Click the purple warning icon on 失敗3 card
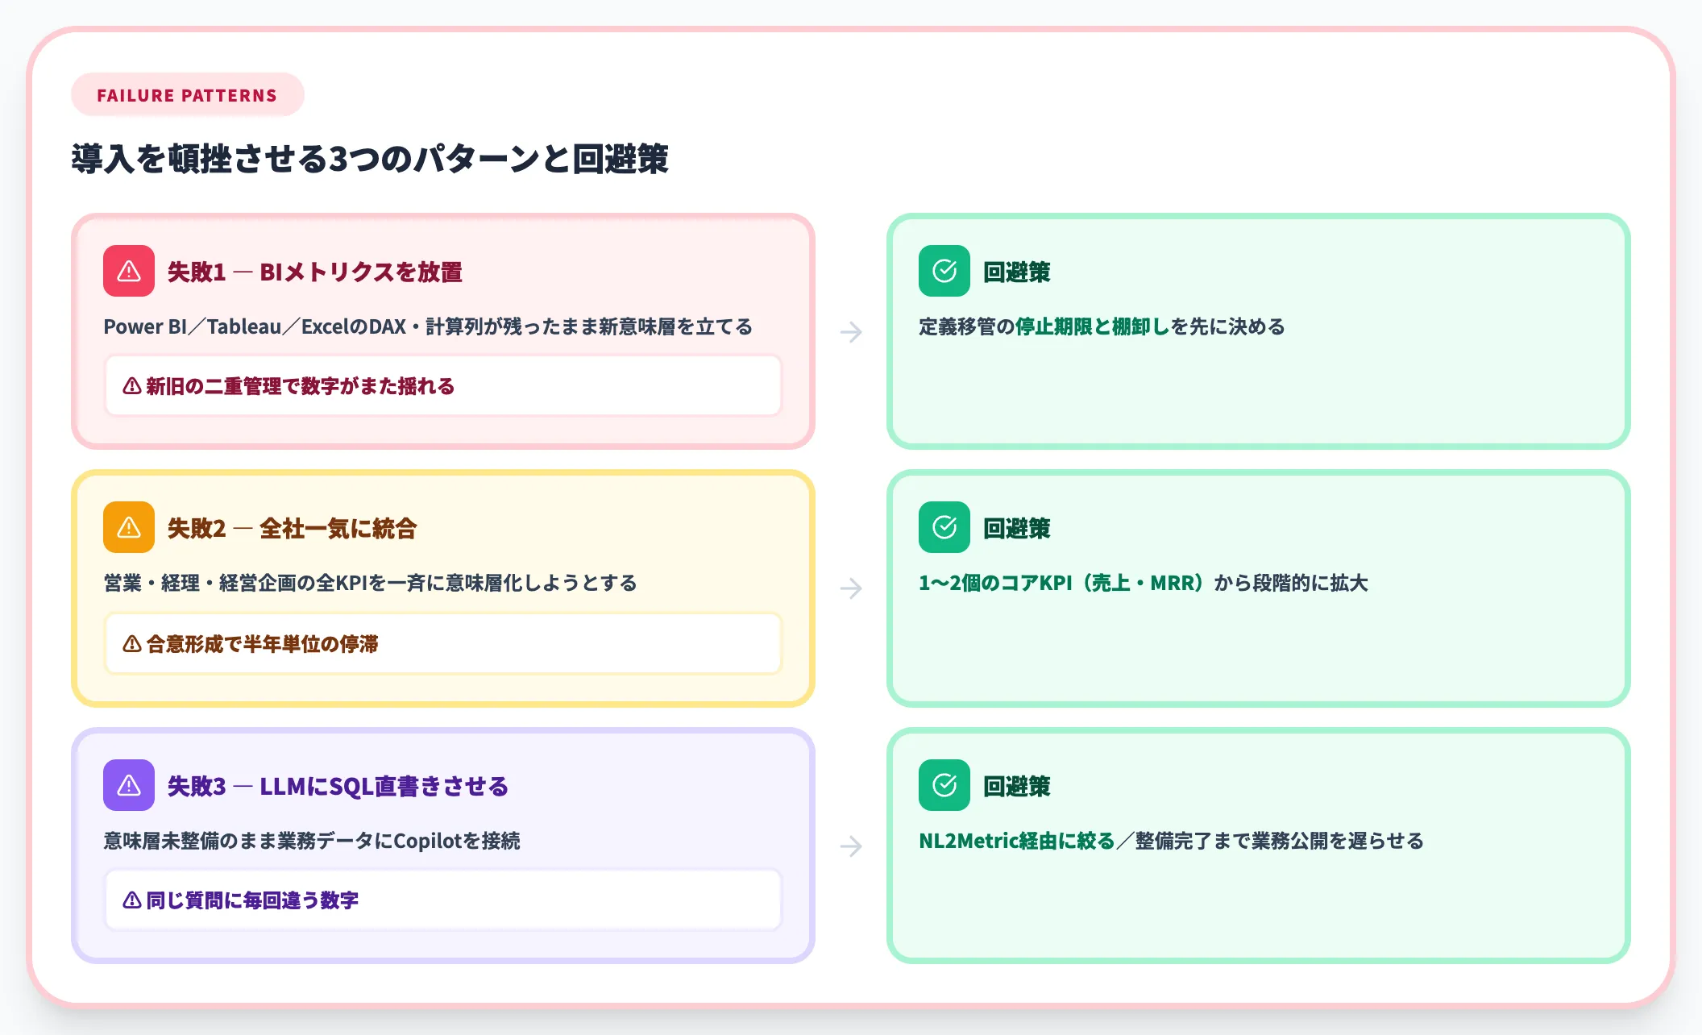This screenshot has width=1702, height=1035. point(127,785)
